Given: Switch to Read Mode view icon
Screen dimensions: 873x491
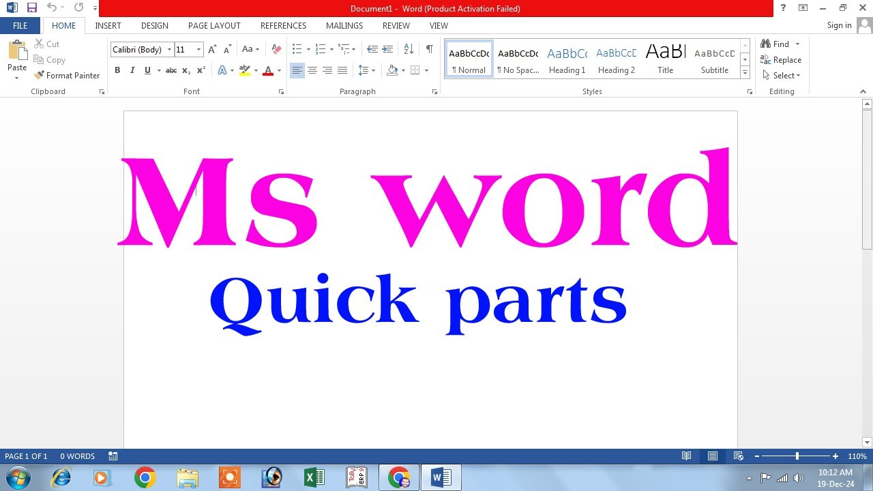Looking at the screenshot, I should (687, 456).
